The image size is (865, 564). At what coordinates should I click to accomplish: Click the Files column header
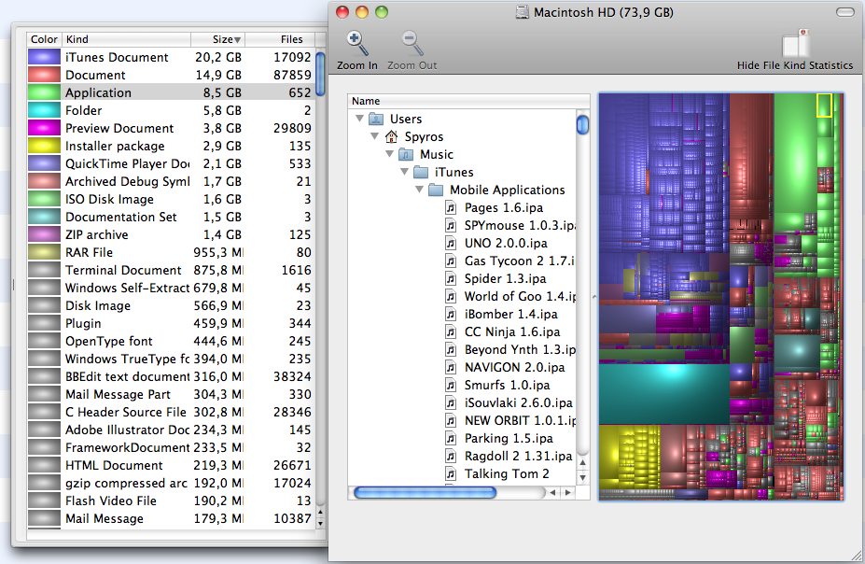tap(280, 39)
